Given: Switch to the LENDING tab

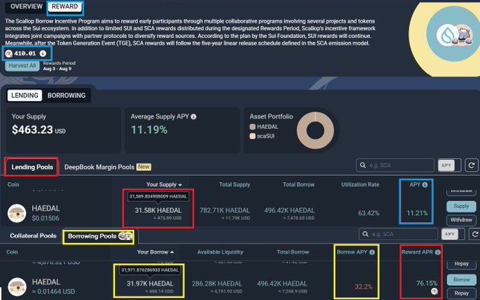Looking at the screenshot, I should click(25, 95).
